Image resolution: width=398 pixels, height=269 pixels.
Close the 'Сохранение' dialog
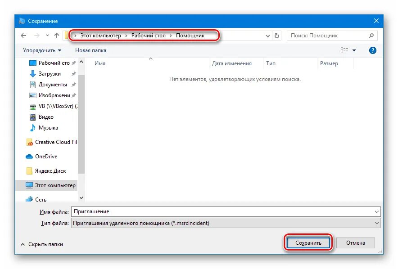pos(376,21)
